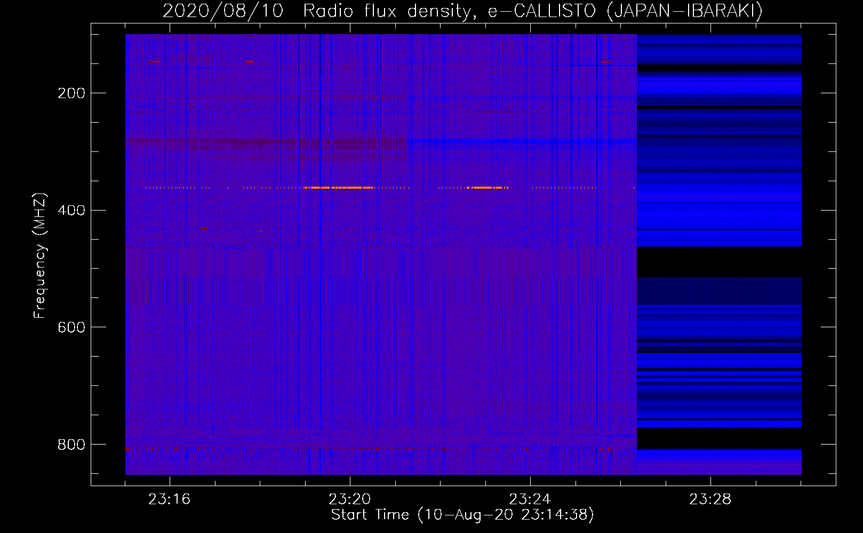Click the 800 frequency tick label
This screenshot has width=863, height=533.
coord(71,445)
